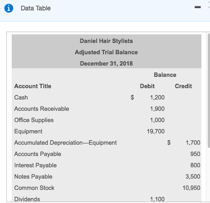Select Accumulated Depreciation—Equipment row label
This screenshot has height=203, width=210.
65,143
